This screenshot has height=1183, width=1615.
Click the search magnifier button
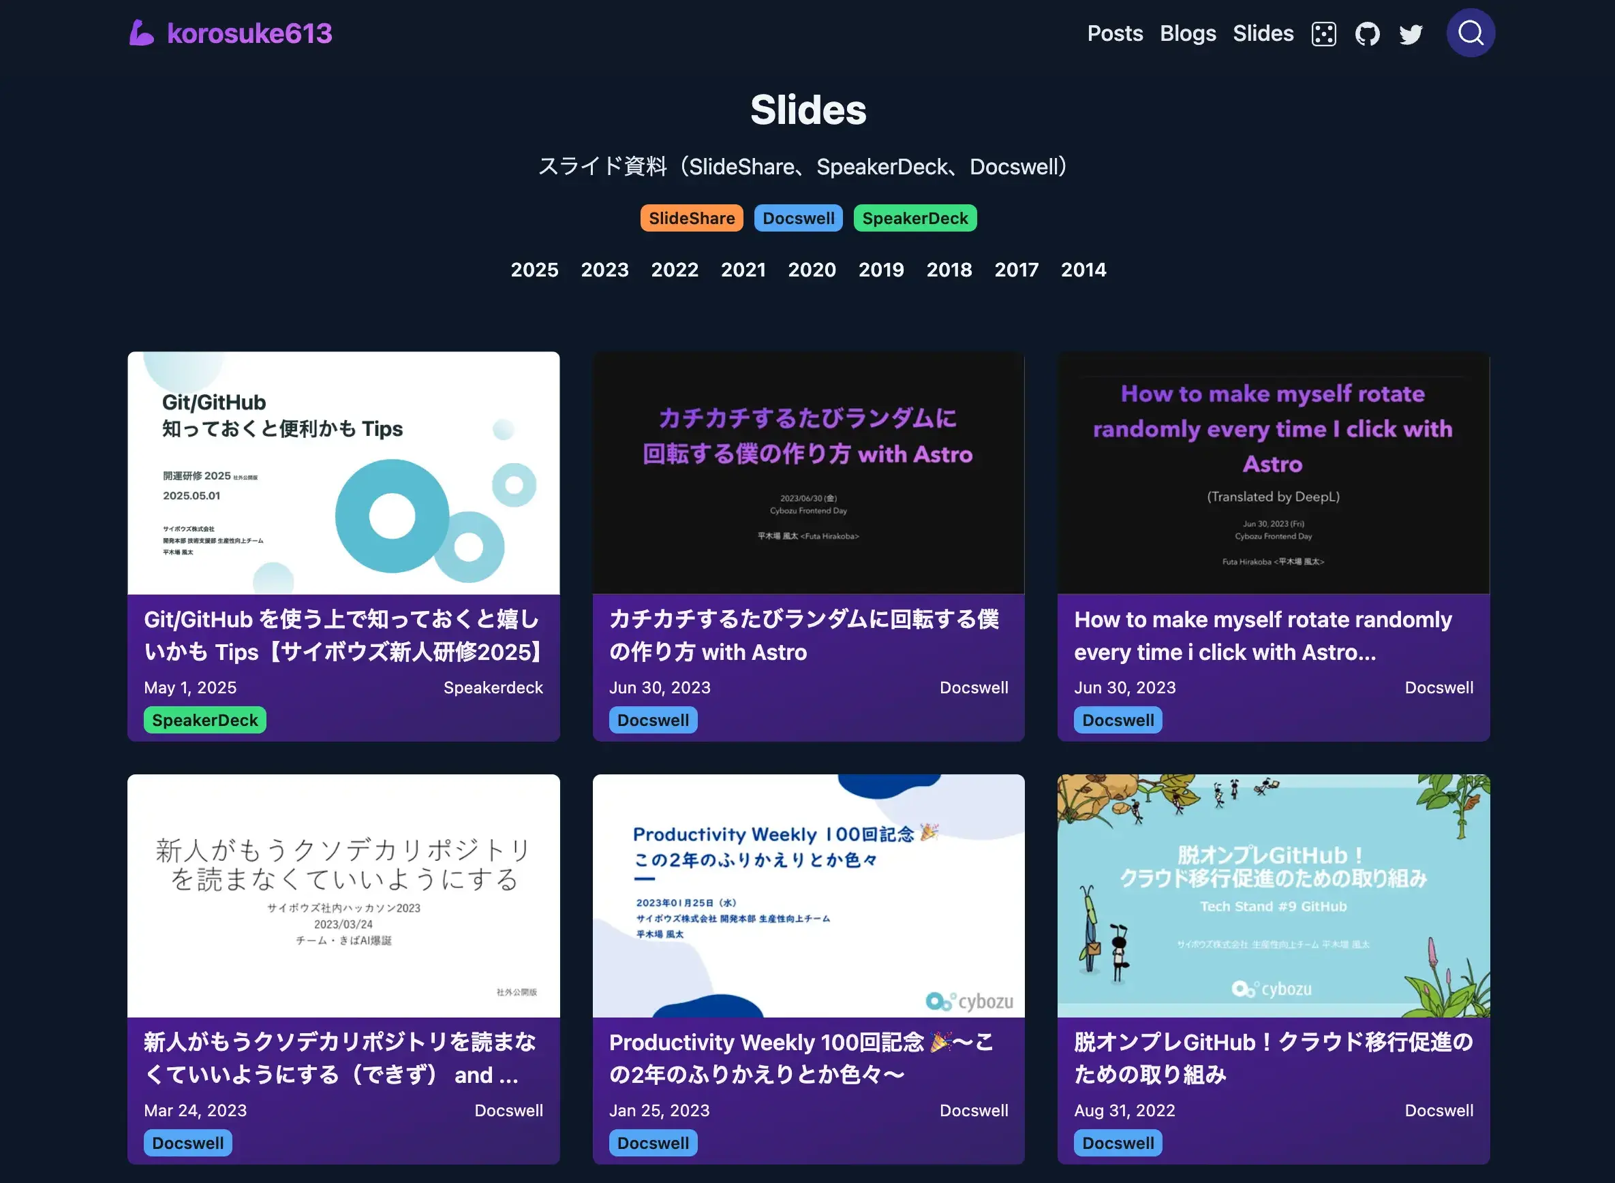(1471, 33)
